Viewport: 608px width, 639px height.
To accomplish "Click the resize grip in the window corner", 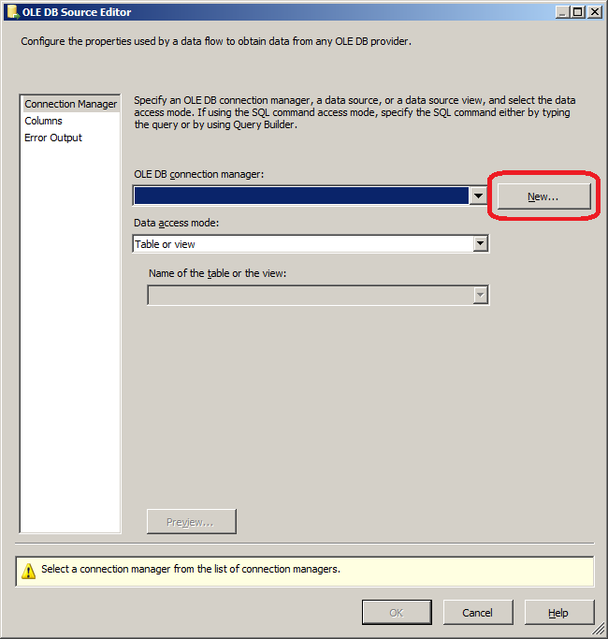I will tap(600, 632).
